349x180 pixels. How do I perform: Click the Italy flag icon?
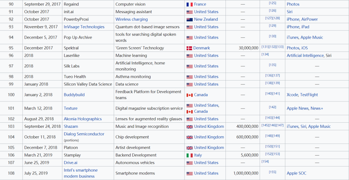[189, 155]
